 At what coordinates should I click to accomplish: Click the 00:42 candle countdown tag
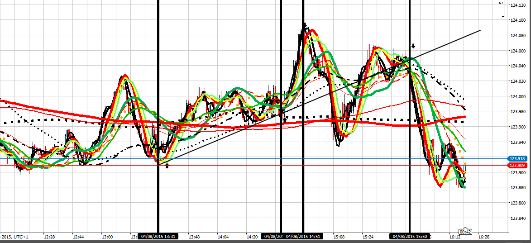click(465, 232)
